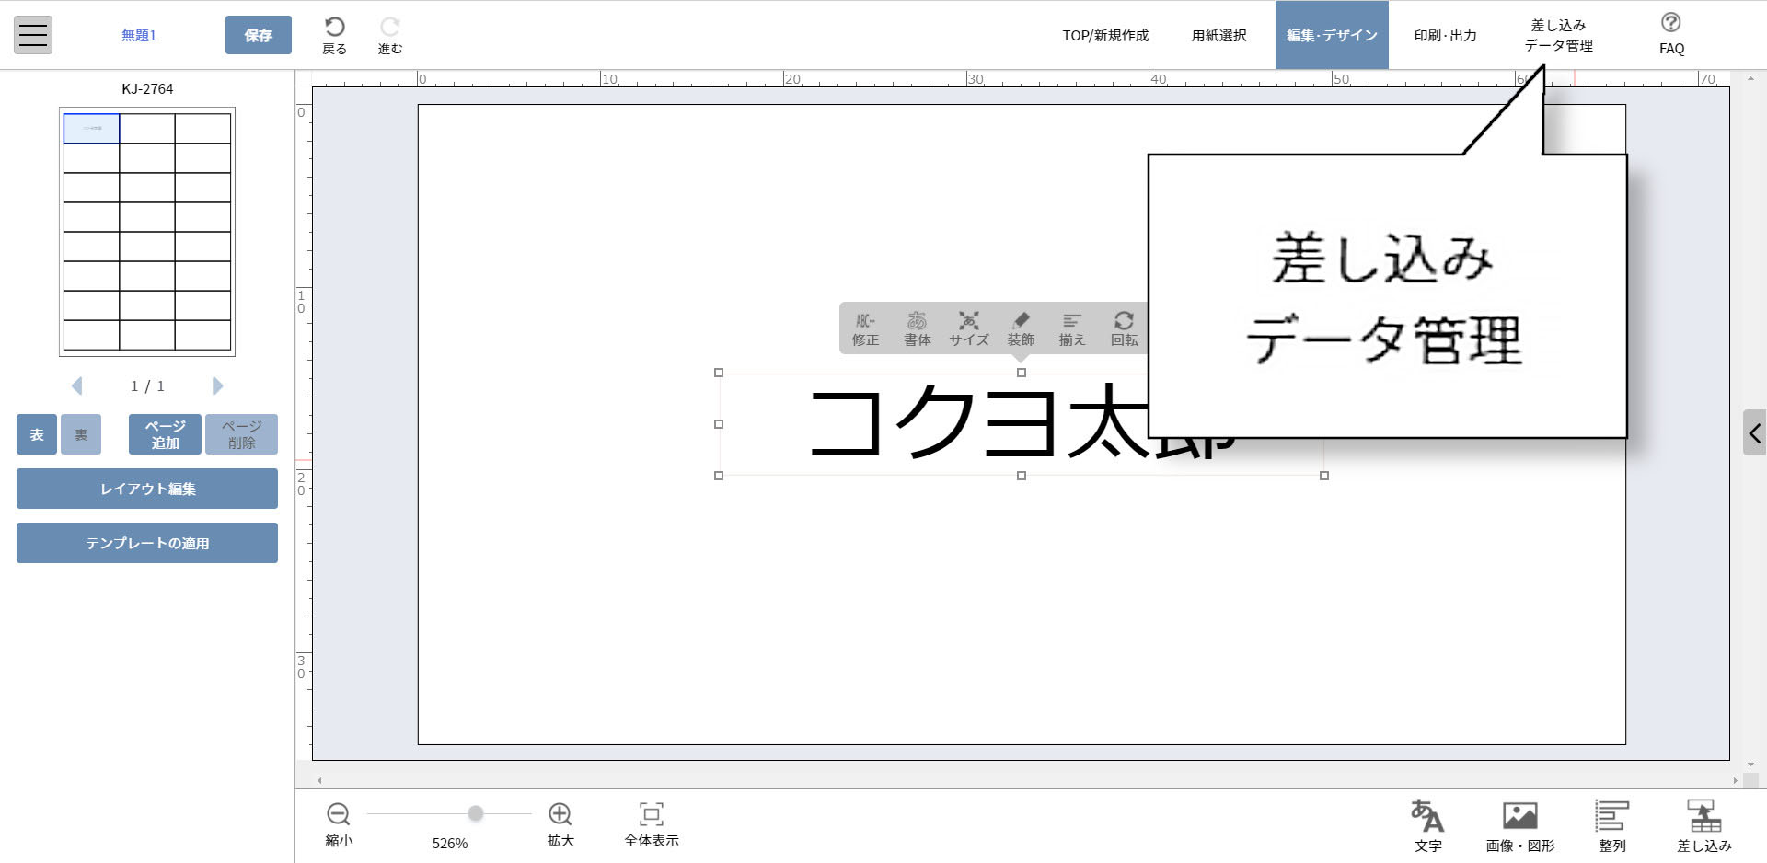Viewport: 1767px width, 863px height.
Task: Toggle the hamburger menu open
Action: pos(33,34)
